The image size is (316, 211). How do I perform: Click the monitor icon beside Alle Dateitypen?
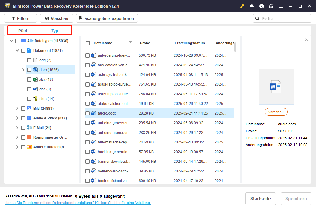coord(23,41)
